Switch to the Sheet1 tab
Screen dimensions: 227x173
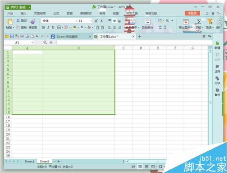(30, 162)
